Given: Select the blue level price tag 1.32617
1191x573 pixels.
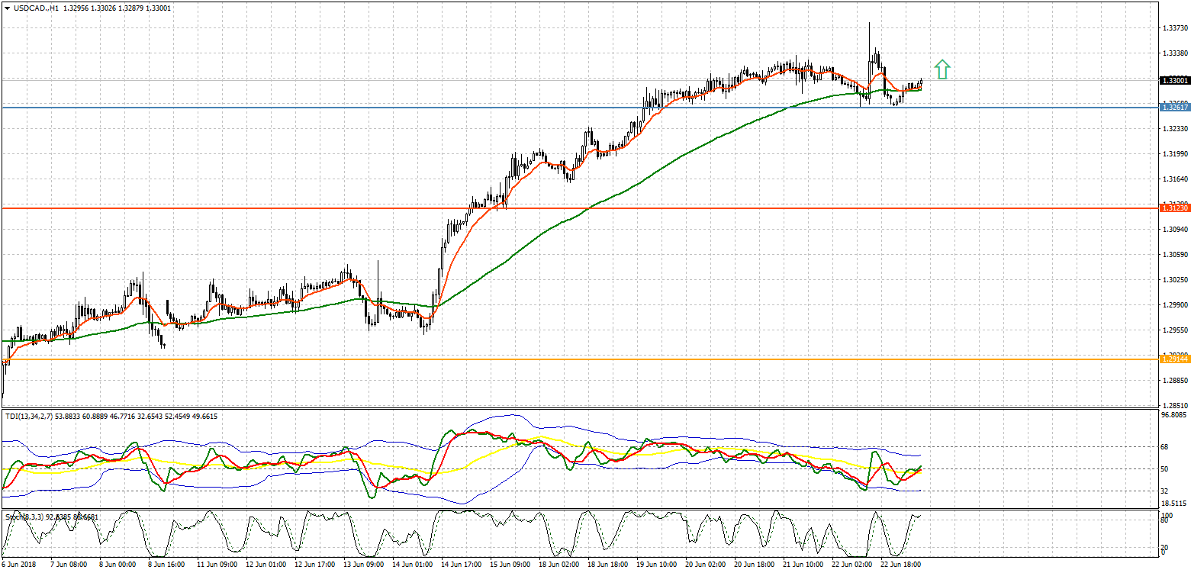Looking at the screenshot, I should [x=1174, y=108].
